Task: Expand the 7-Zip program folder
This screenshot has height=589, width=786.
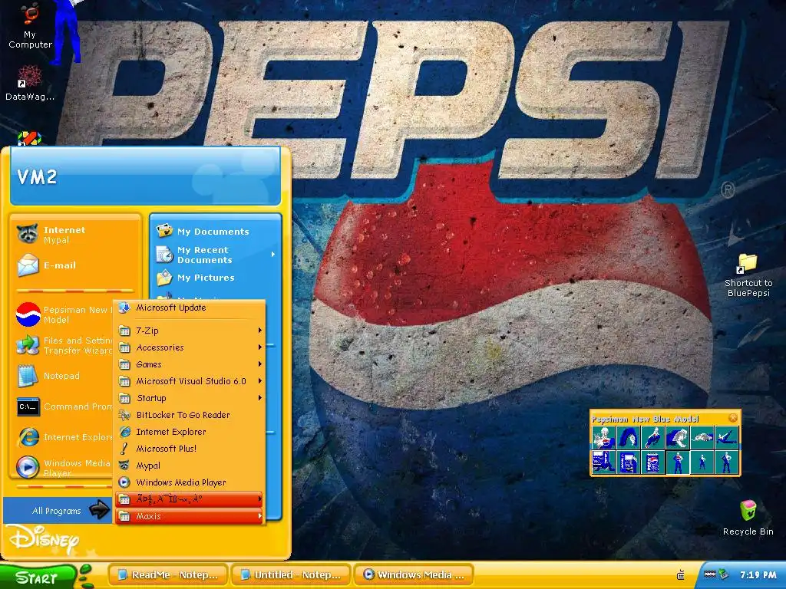Action: [x=190, y=331]
